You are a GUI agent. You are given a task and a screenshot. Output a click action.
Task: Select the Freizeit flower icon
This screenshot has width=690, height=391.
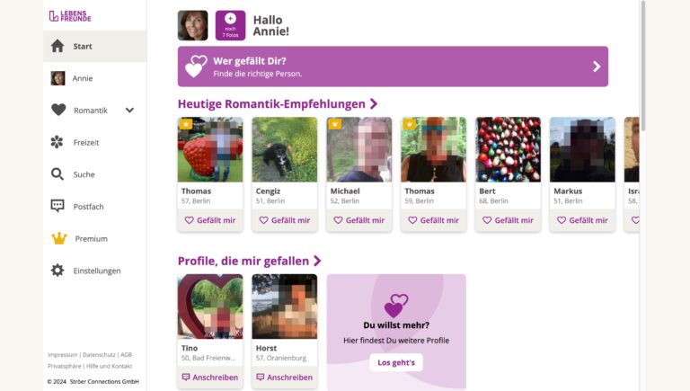pos(57,142)
